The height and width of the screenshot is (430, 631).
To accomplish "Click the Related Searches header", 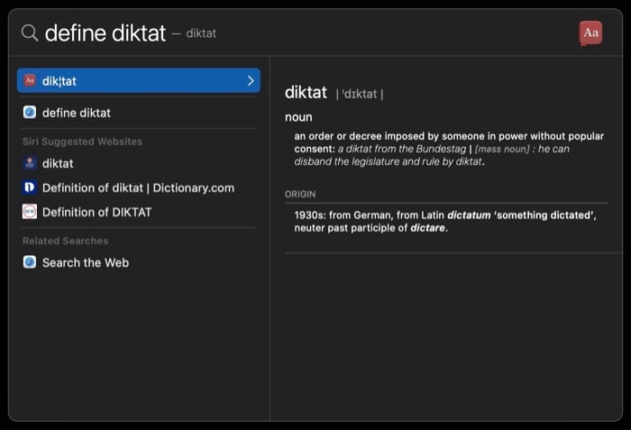I will (x=65, y=241).
